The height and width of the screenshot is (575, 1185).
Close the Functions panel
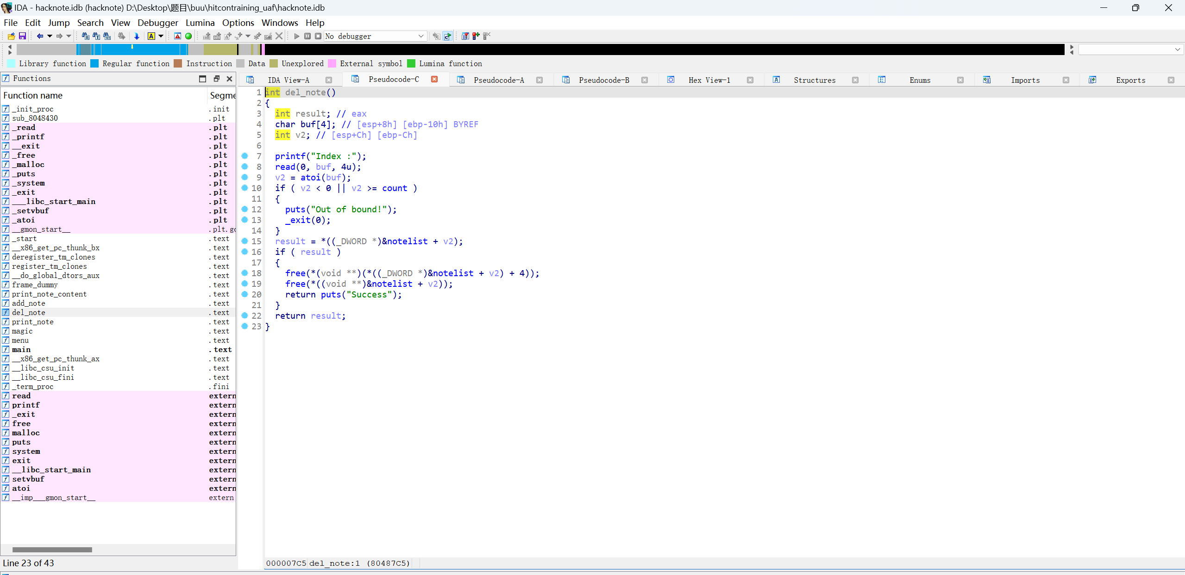coord(229,79)
